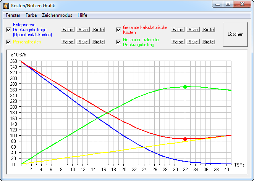Toggle Gesamter realisierter Deckungsbeitrag checkbox
This screenshot has width=254, height=181.
pyautogui.click(x=118, y=42)
